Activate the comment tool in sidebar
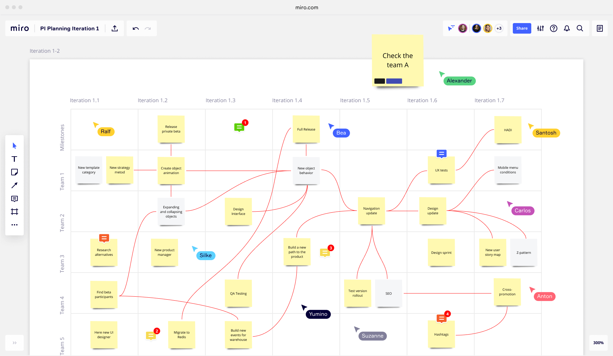The image size is (613, 356). coord(15,198)
